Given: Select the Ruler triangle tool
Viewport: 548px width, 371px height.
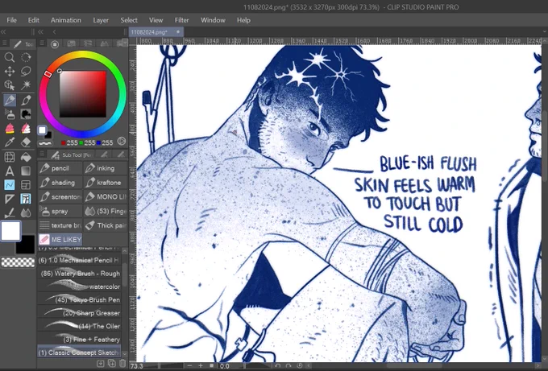Looking at the screenshot, I should [10, 199].
